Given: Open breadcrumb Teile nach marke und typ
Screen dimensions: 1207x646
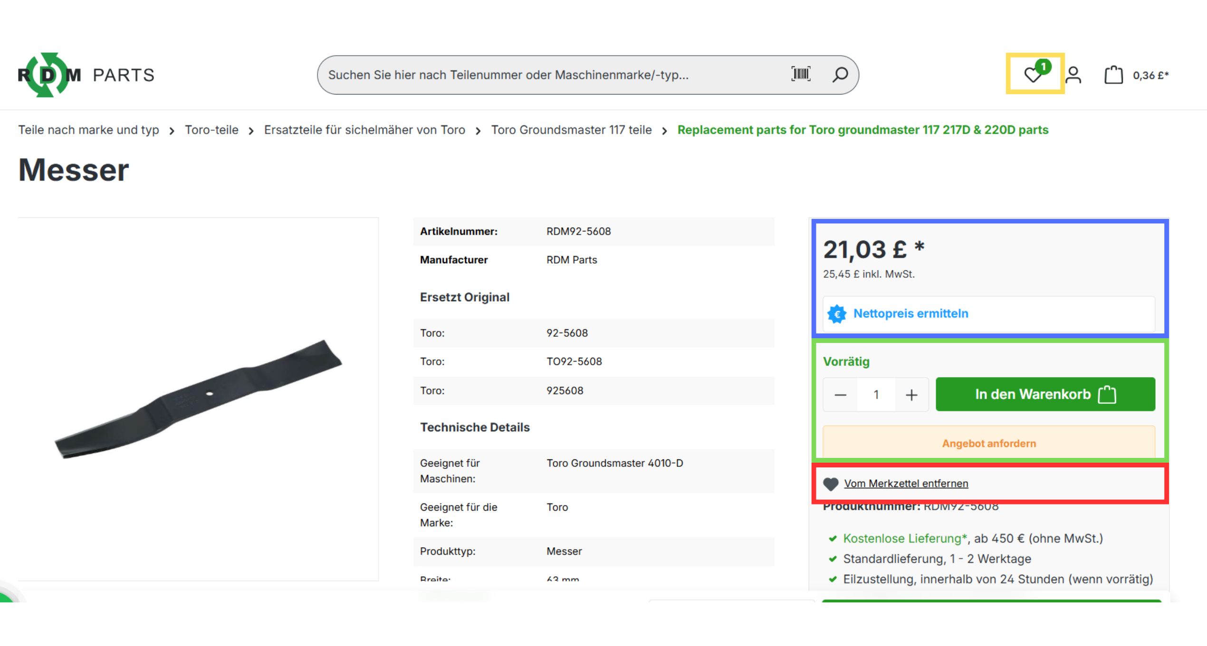Looking at the screenshot, I should point(88,130).
